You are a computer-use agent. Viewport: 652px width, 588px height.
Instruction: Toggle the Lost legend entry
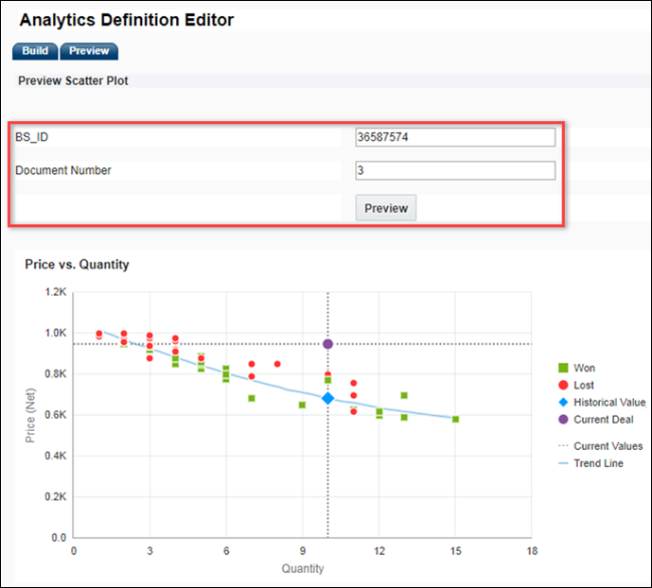click(x=576, y=386)
